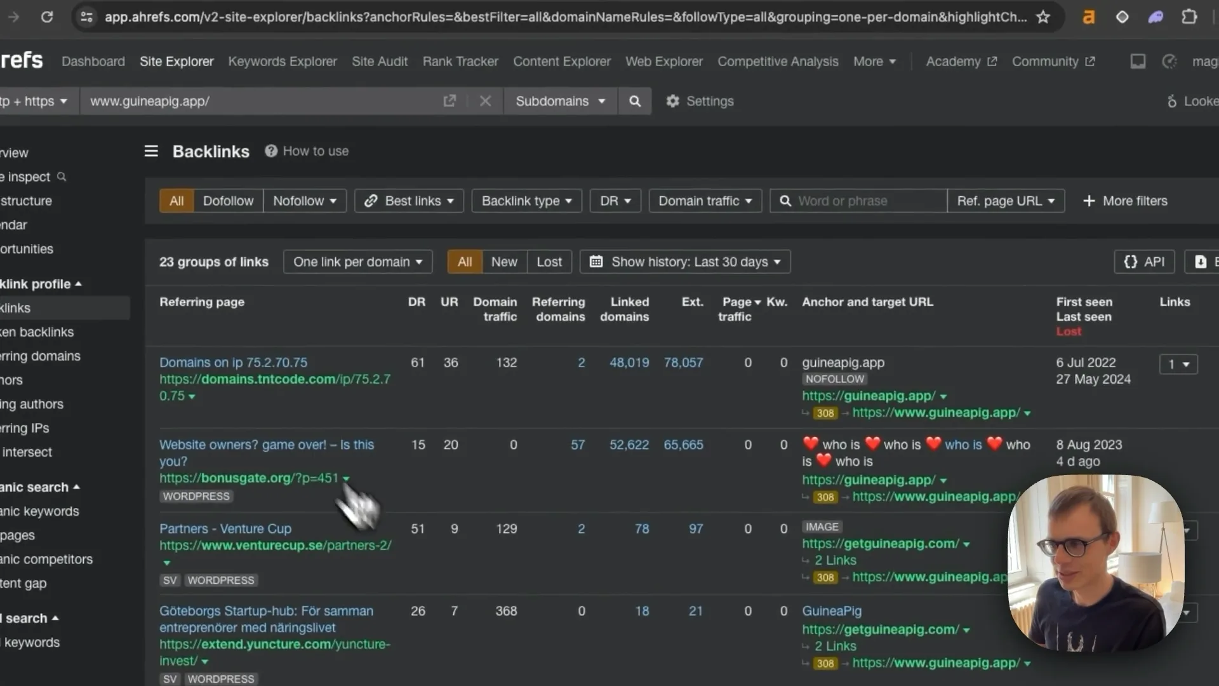Clear the URL field with the X icon
This screenshot has width=1219, height=686.
click(x=485, y=101)
